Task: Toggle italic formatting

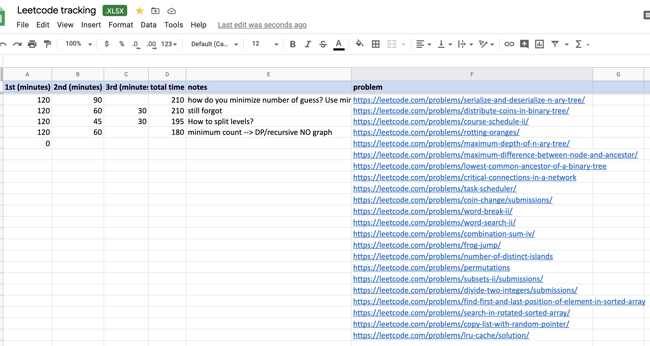Action: pyautogui.click(x=308, y=44)
